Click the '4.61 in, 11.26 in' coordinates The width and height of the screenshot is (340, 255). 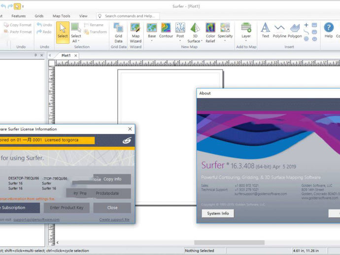pos(306,251)
